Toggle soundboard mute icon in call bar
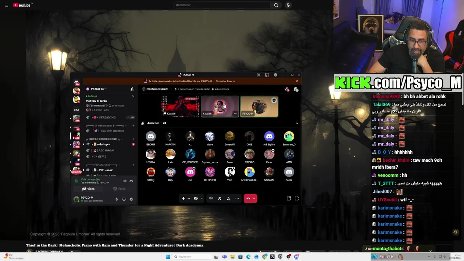The image size is (464, 261). 220,198
